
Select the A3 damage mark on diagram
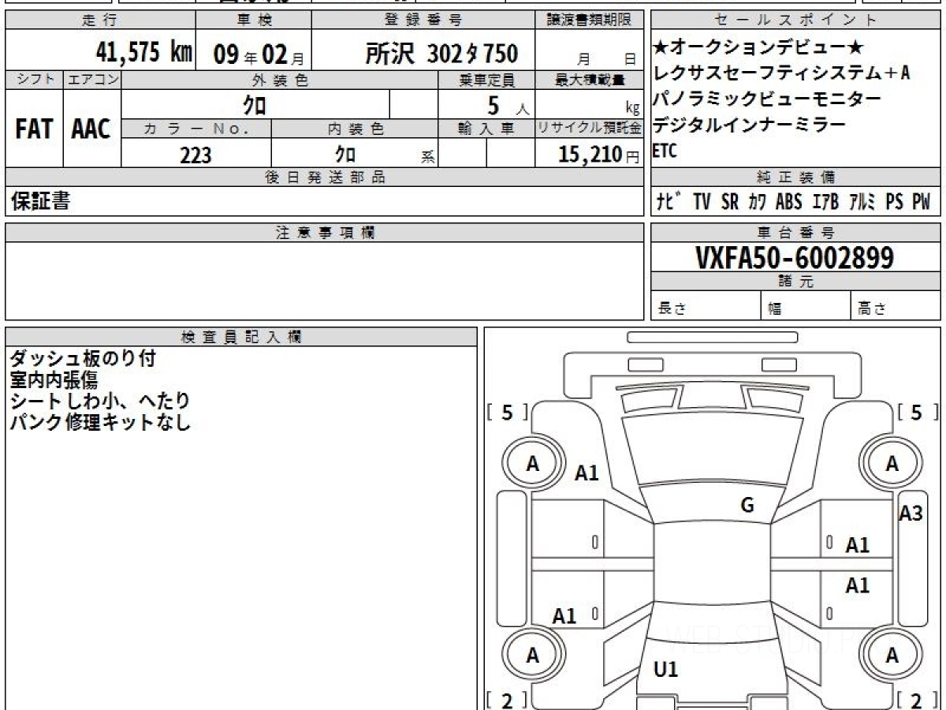click(x=911, y=514)
